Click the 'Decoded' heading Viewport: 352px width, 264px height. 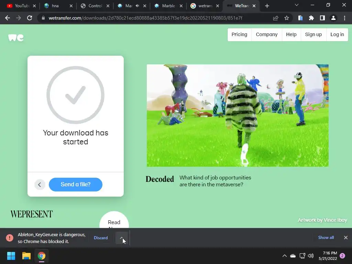coord(160,179)
